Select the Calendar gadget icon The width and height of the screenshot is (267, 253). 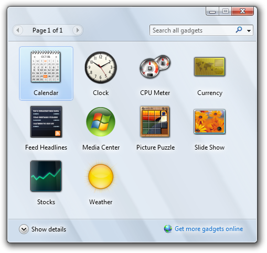tap(46, 67)
